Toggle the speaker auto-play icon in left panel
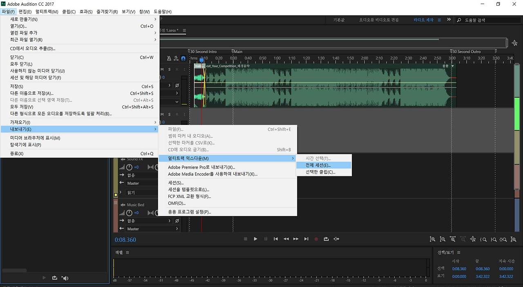This screenshot has height=287, width=523. 65,278
